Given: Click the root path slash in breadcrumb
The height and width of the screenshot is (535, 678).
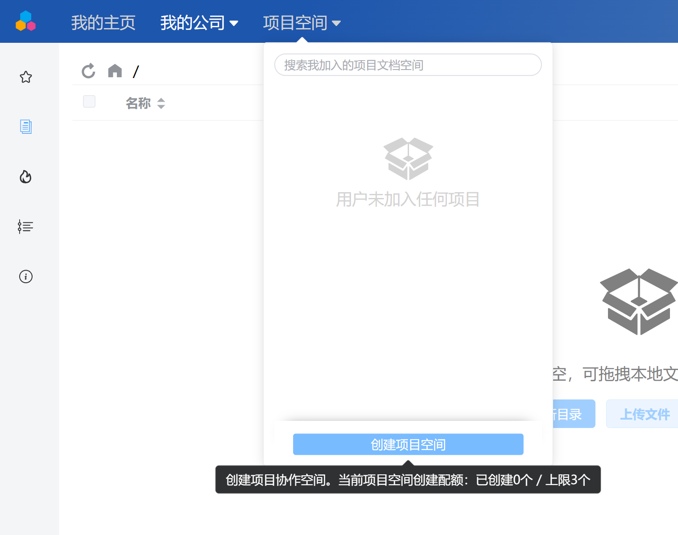Looking at the screenshot, I should pyautogui.click(x=136, y=71).
